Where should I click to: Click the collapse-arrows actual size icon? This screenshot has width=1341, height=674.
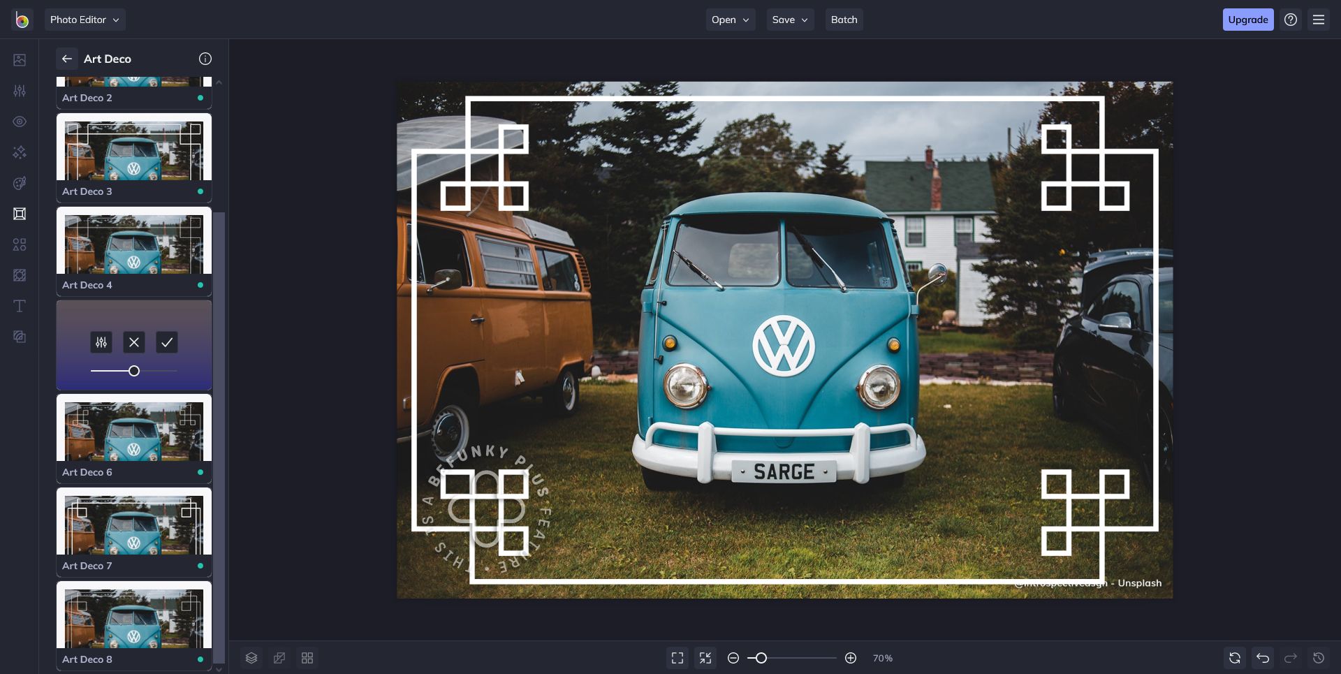coord(705,658)
